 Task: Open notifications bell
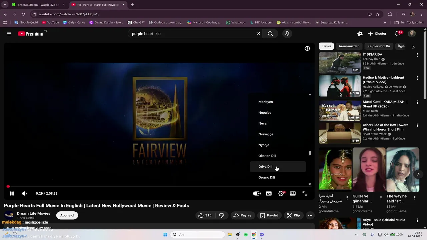point(397,34)
